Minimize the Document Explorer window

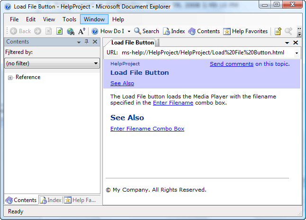(265, 5)
